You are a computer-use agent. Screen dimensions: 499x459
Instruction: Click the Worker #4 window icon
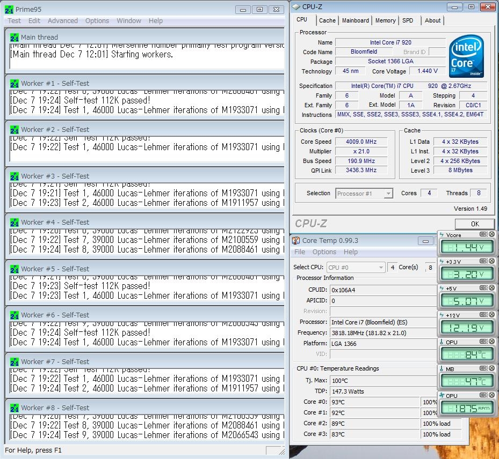[15, 223]
